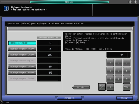Tap keypad digit 4

(110, 71)
